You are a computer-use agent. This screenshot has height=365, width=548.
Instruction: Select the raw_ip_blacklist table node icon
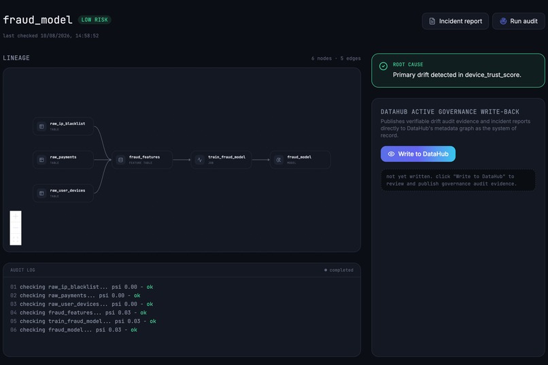point(41,126)
